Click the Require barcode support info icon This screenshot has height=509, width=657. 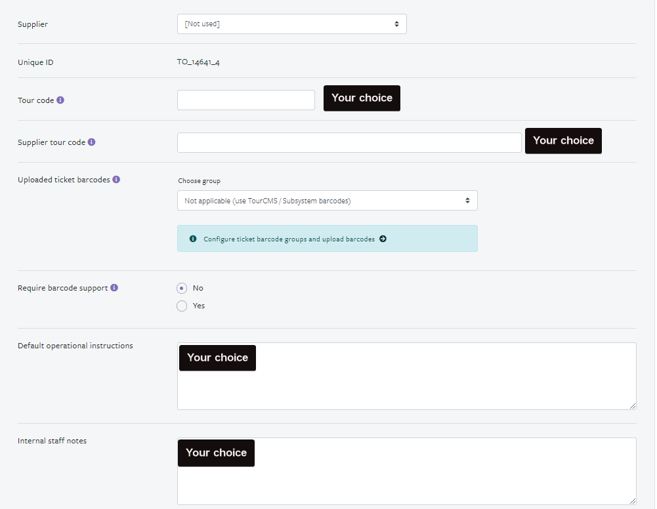115,287
